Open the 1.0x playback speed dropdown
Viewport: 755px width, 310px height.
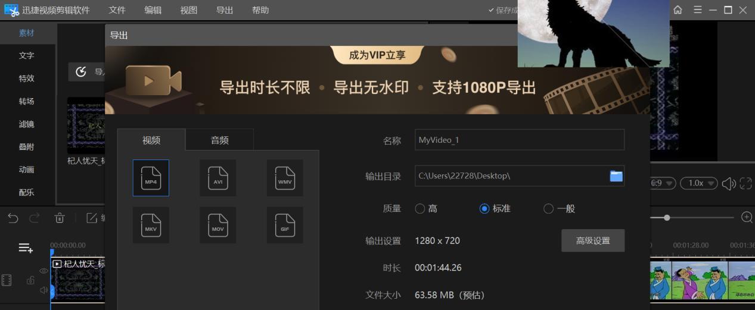tap(698, 183)
